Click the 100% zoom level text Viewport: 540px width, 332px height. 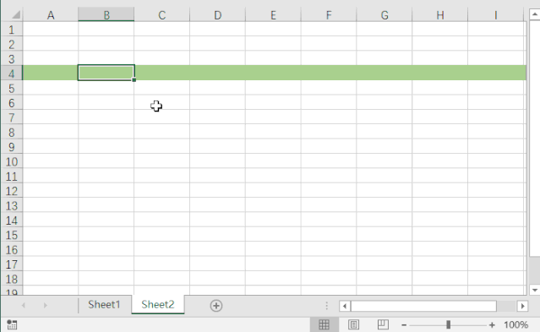click(515, 324)
